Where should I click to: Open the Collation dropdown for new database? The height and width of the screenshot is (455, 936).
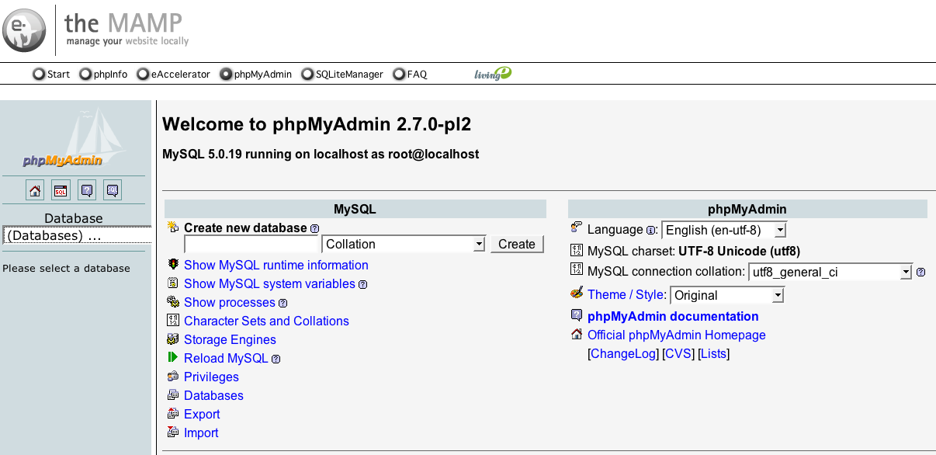404,244
